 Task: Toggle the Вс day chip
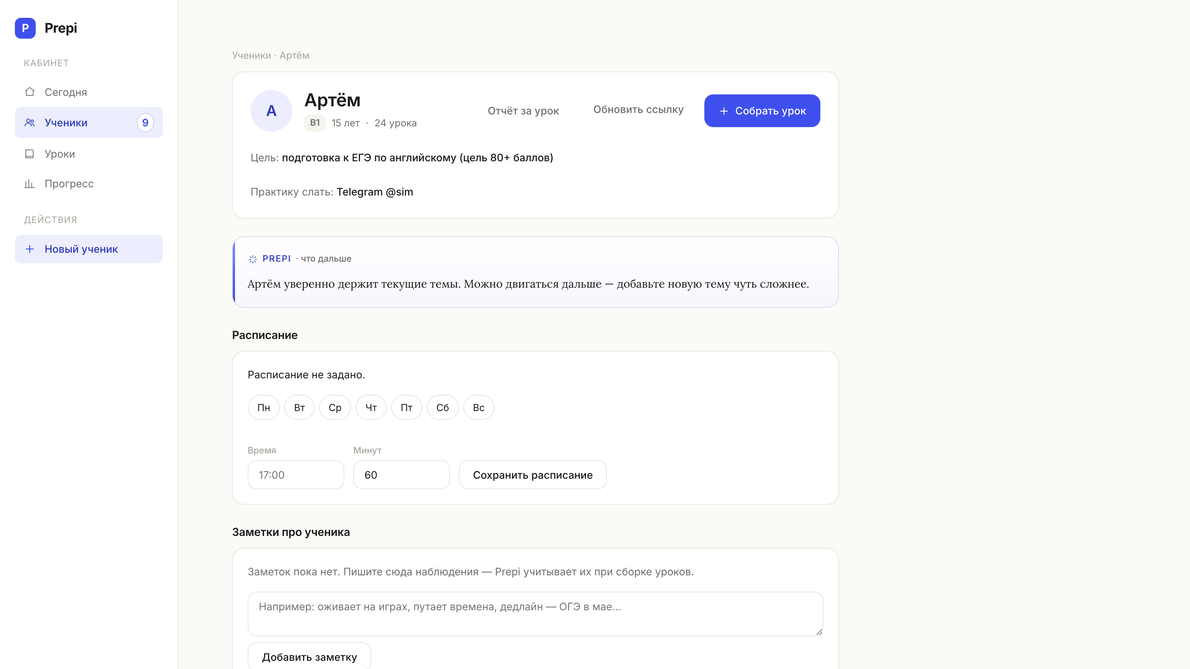(x=479, y=407)
